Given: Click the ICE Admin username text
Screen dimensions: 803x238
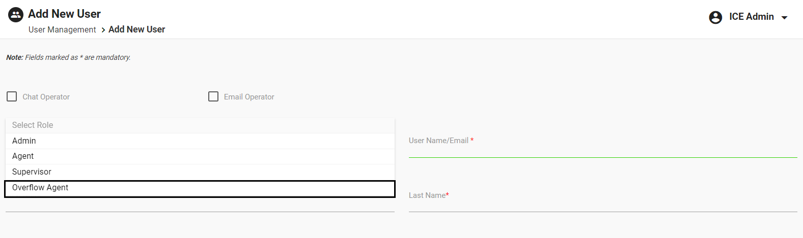Looking at the screenshot, I should 751,17.
